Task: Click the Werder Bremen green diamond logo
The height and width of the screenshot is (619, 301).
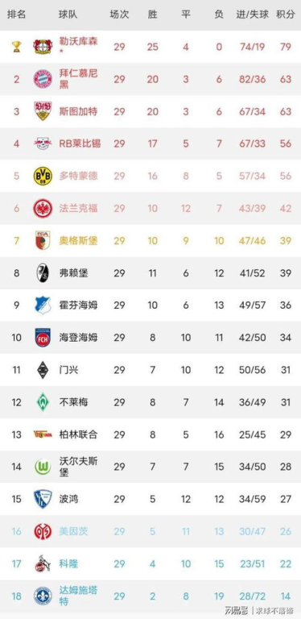Action: tap(43, 402)
